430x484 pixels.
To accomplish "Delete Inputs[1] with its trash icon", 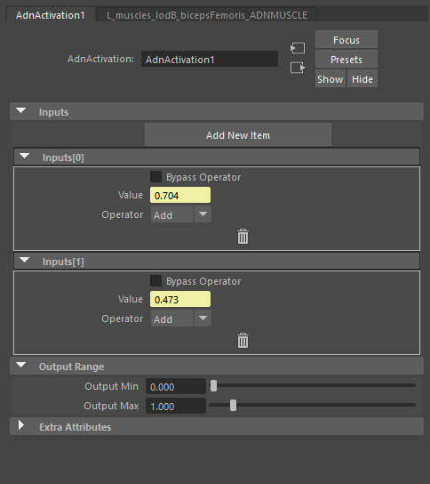I will [243, 341].
